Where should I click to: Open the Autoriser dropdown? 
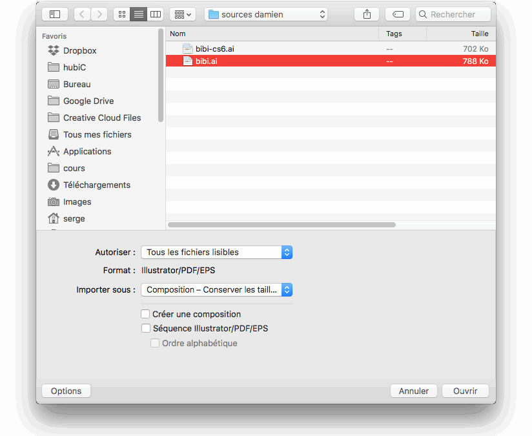pos(216,252)
